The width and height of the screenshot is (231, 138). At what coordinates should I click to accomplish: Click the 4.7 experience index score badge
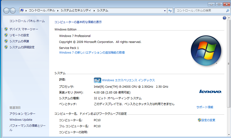click(x=97, y=80)
